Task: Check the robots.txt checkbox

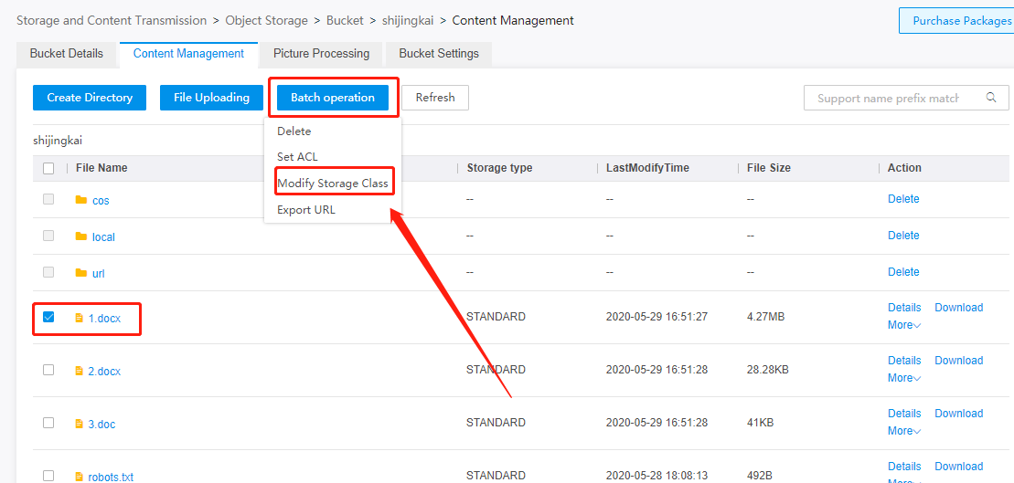Action: 48,476
